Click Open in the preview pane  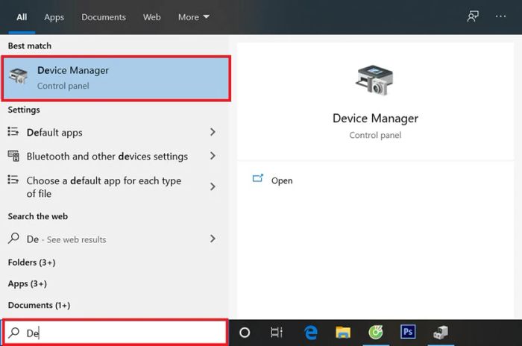(x=282, y=180)
